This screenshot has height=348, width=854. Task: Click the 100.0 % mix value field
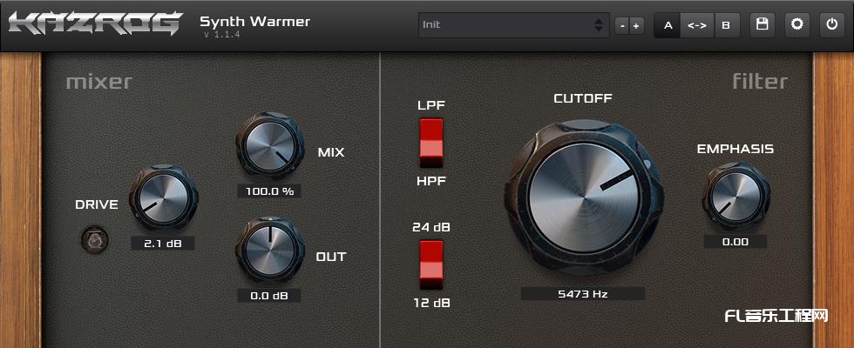coord(269,191)
